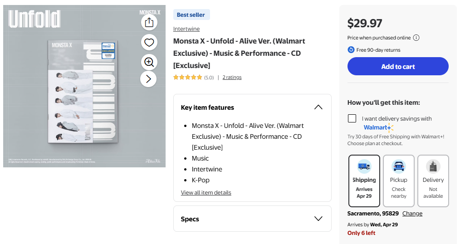Select the Delivery fulfillment option
Screen dimensions: 465x244
coord(433,181)
